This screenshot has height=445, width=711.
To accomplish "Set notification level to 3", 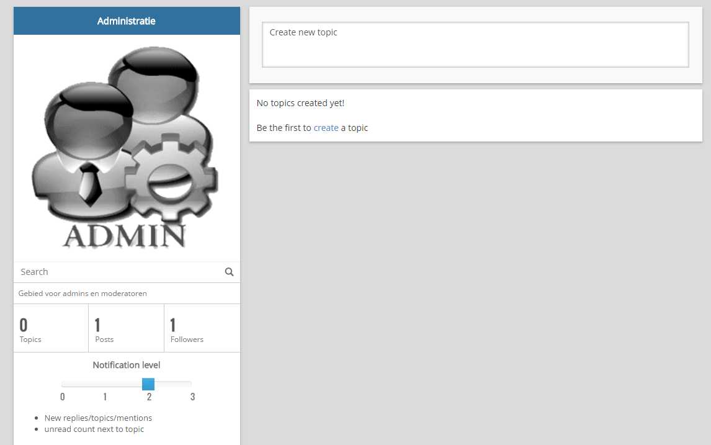I will pos(193,397).
